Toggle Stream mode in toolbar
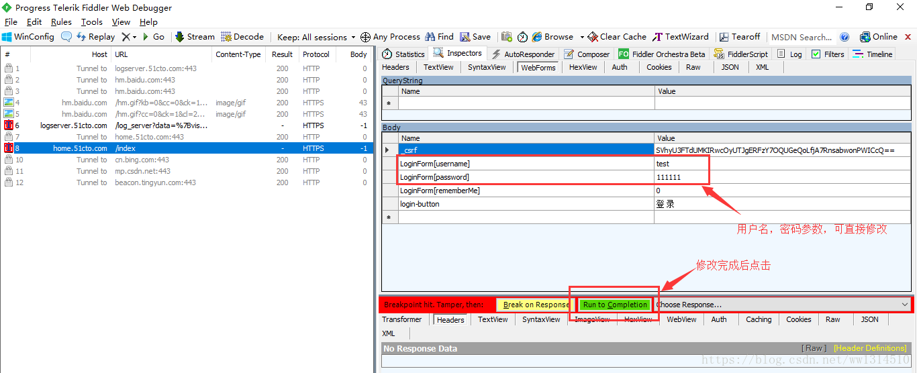Screen dimensions: 917x373 (x=195, y=37)
